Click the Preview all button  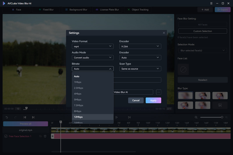pos(26,124)
